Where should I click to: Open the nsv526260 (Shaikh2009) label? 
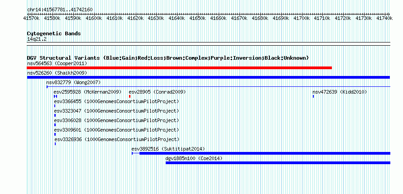coord(57,73)
